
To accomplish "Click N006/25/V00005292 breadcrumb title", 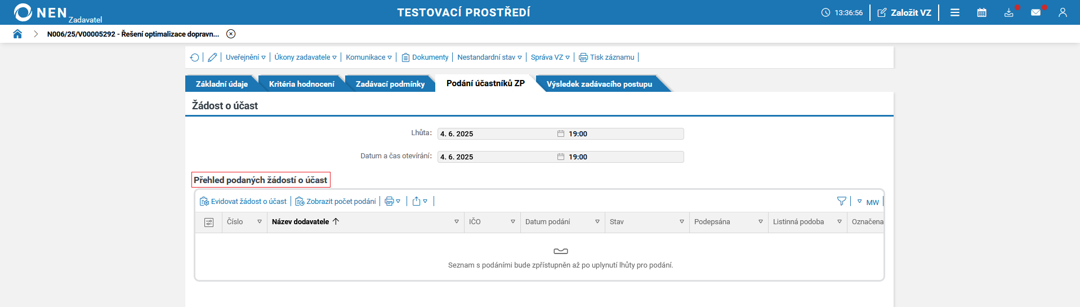I will coord(133,34).
